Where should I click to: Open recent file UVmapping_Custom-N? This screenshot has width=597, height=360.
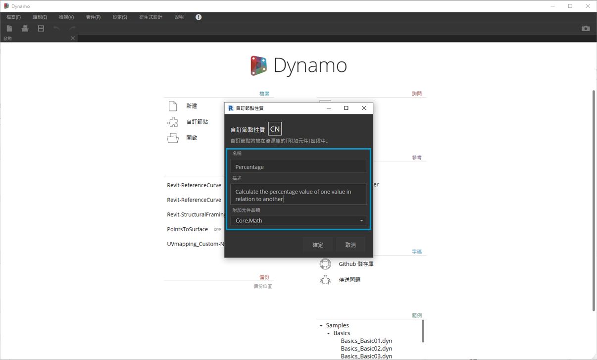point(196,244)
